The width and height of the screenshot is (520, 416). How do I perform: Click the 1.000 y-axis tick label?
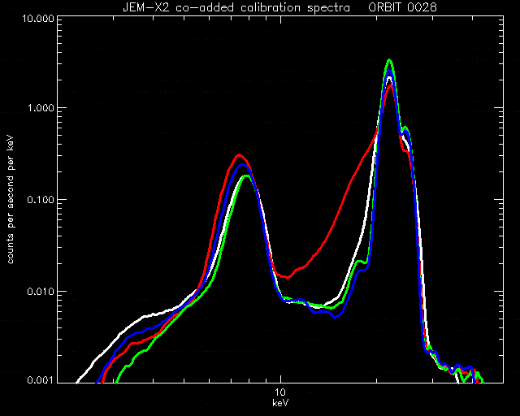coord(41,109)
